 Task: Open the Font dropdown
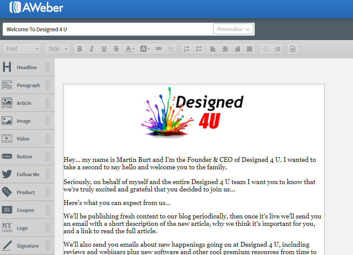point(22,49)
